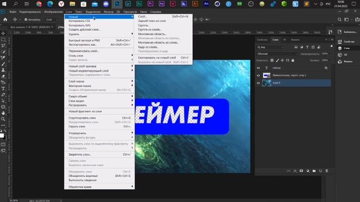Click the rounded rectangle layer thumbnail
Screen dimensions: 360x202
pyautogui.click(x=267, y=75)
